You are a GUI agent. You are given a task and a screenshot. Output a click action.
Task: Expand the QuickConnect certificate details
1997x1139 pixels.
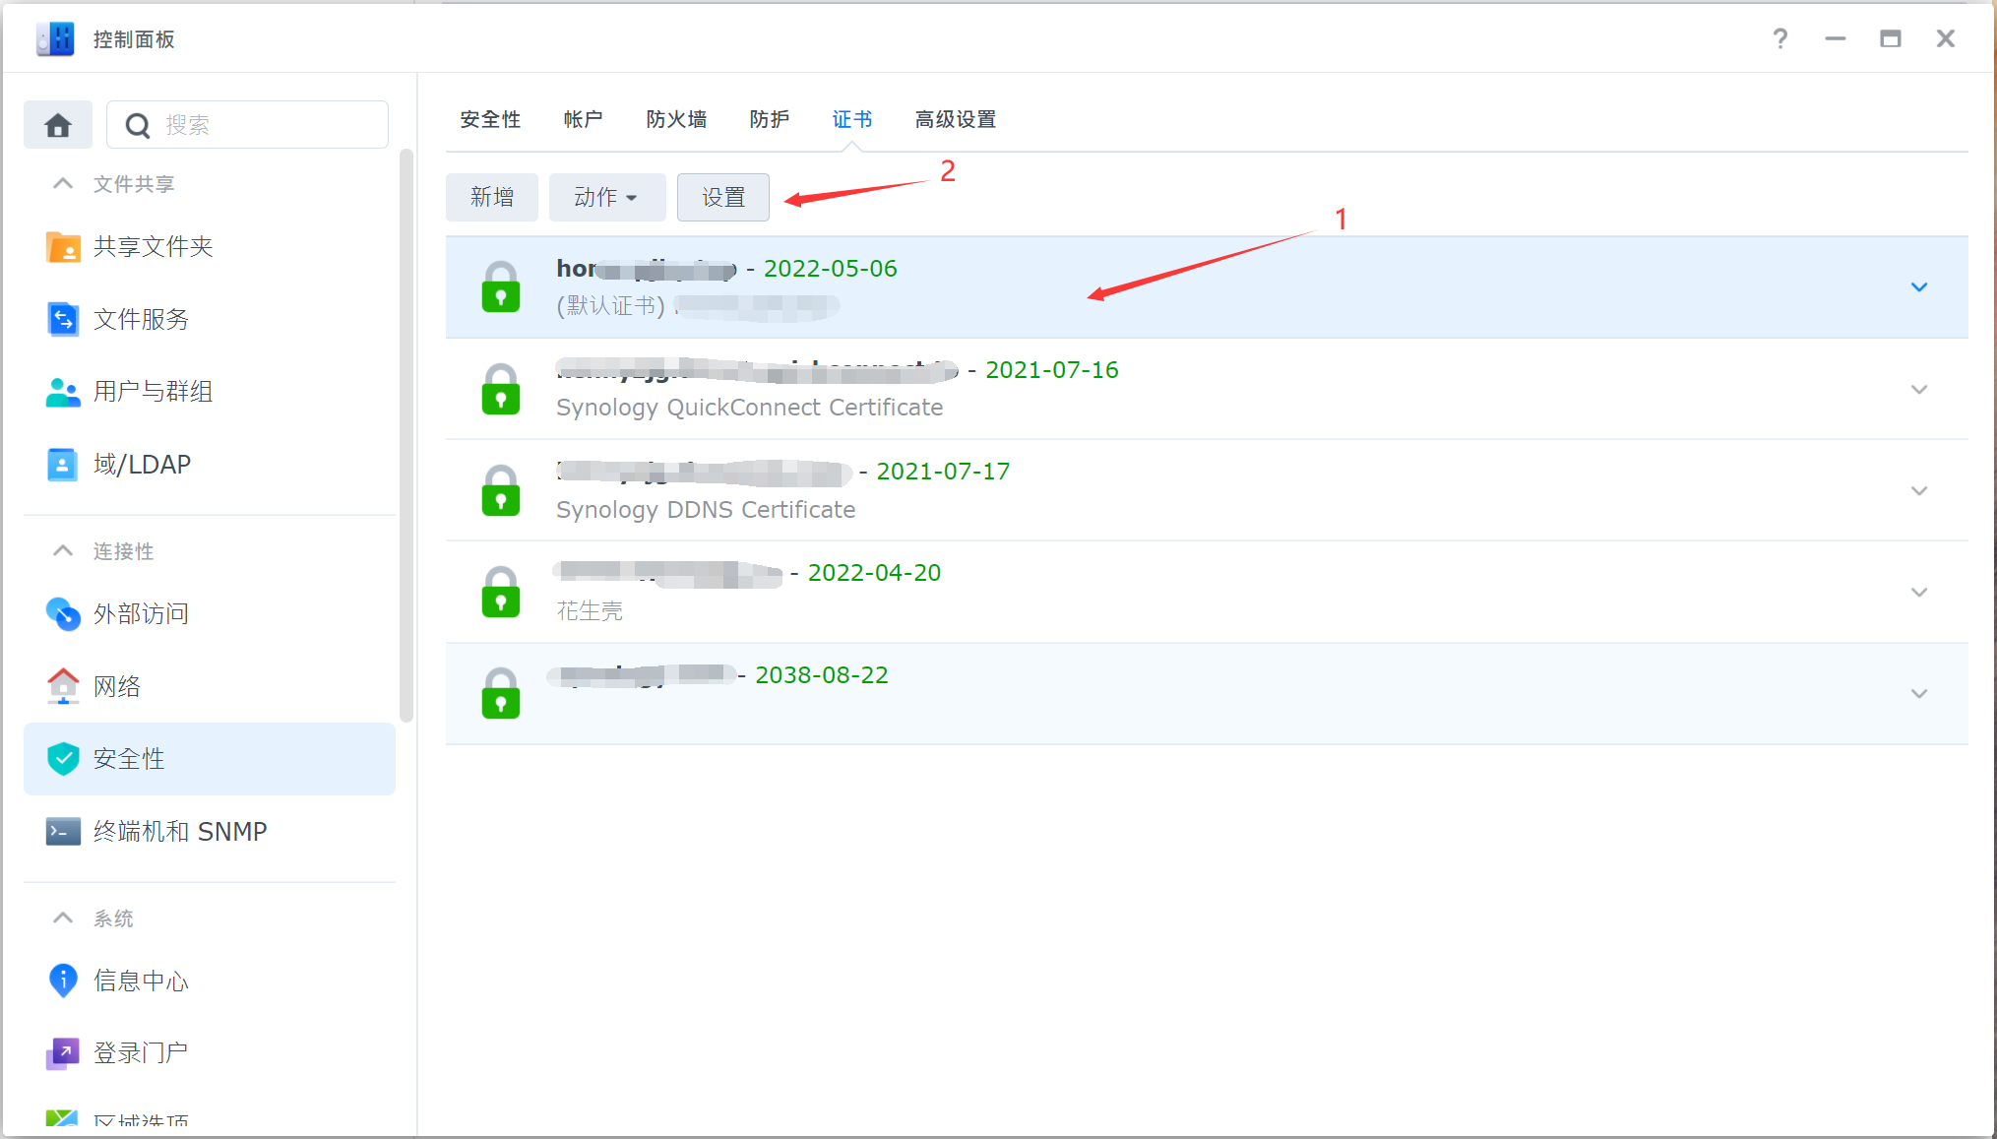1919,389
